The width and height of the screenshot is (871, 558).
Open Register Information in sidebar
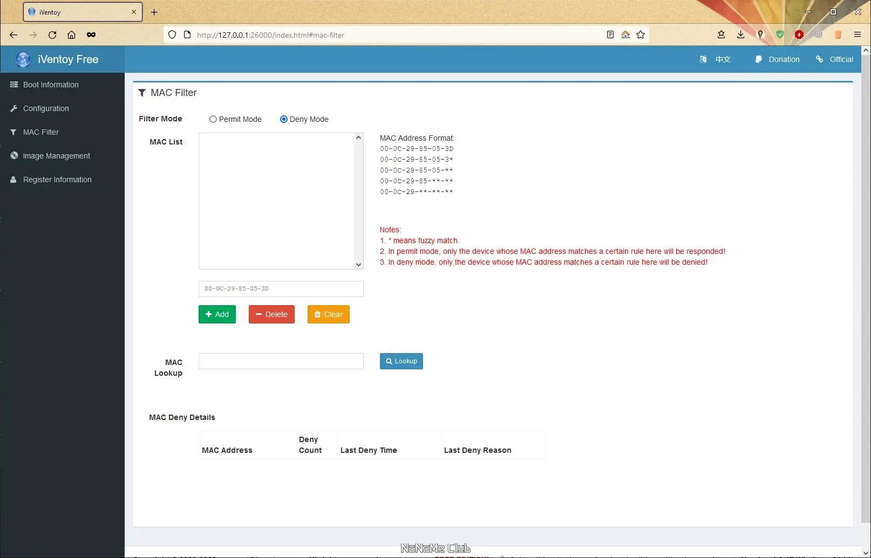click(x=62, y=180)
